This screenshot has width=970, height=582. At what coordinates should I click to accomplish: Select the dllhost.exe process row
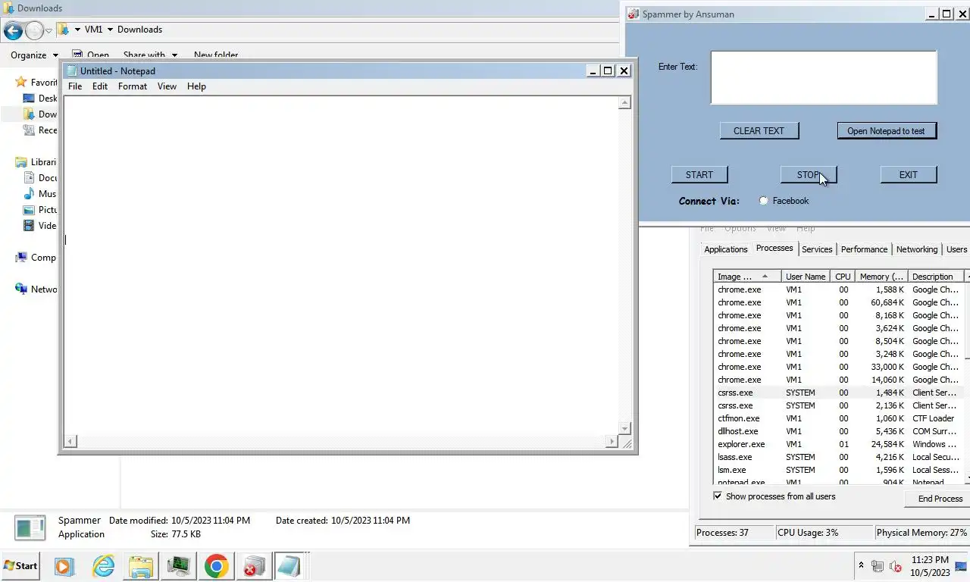[x=838, y=431]
